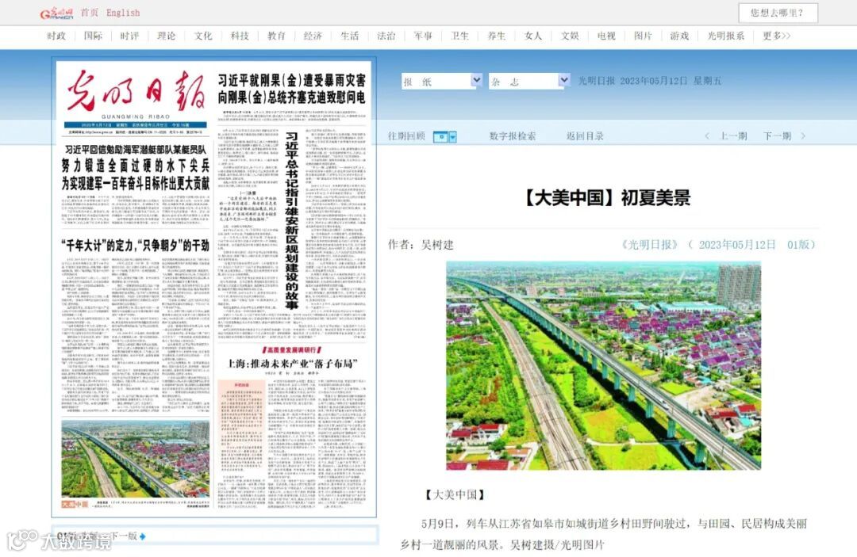Switch to English version link
The height and width of the screenshot is (557, 857).
tap(123, 13)
